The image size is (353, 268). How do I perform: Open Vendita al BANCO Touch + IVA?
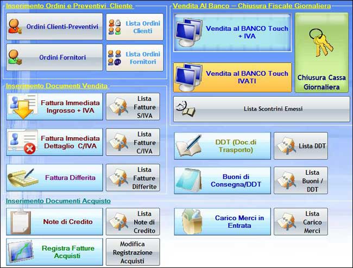[x=232, y=33]
